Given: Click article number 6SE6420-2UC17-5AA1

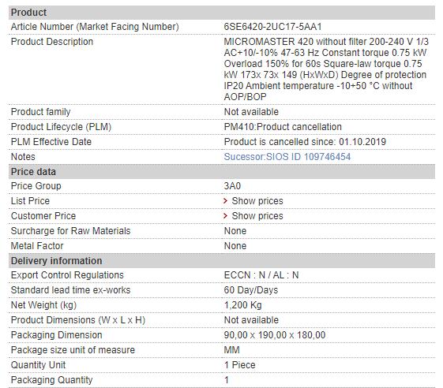Looking at the screenshot, I should [272, 27].
